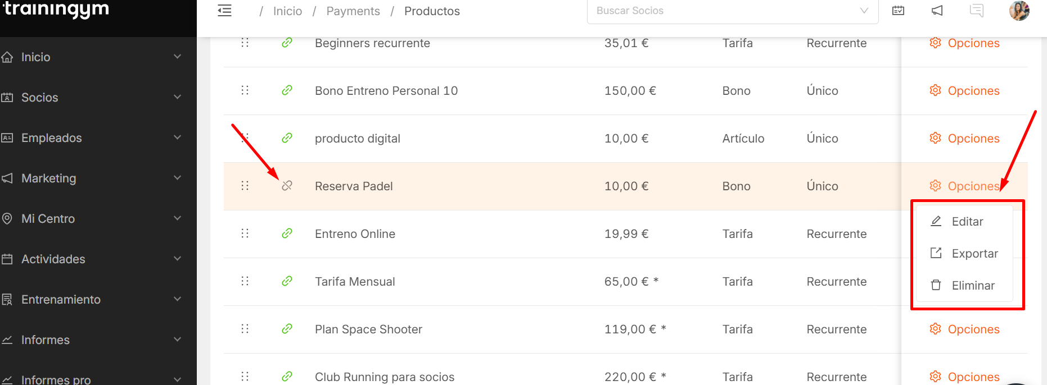
Task: Open the calendar icon in the header
Action: [x=898, y=11]
